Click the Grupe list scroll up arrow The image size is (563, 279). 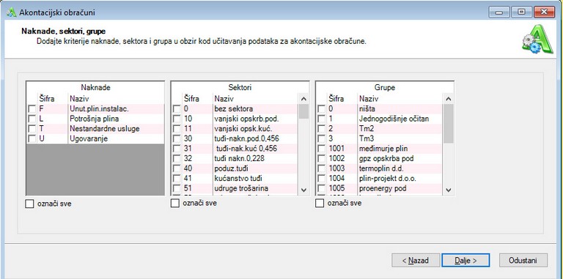449,99
